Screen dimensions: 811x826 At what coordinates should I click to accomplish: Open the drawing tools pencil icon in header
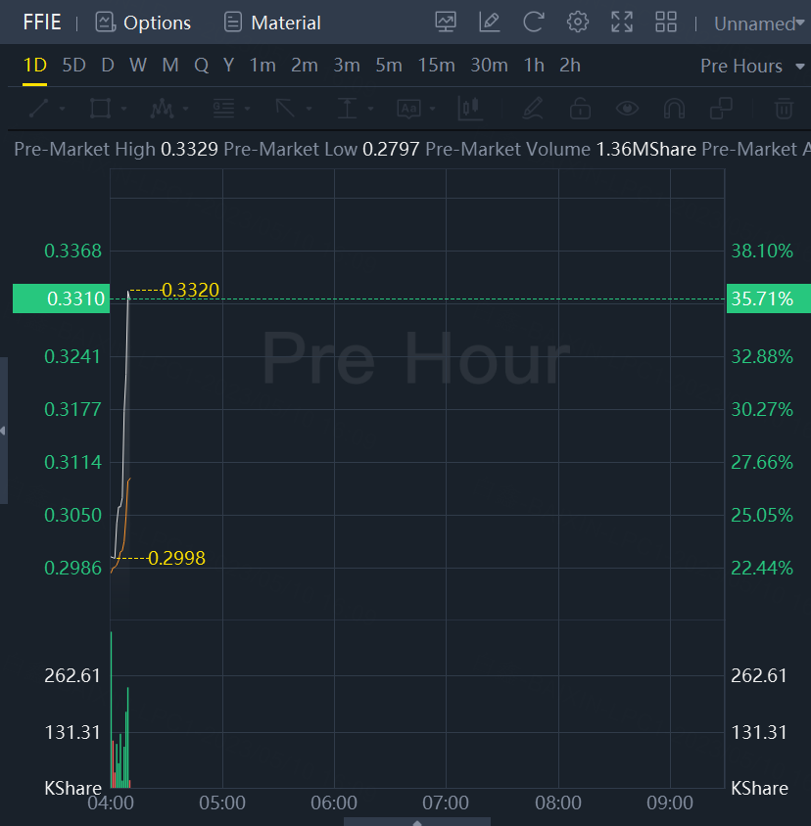(x=490, y=22)
